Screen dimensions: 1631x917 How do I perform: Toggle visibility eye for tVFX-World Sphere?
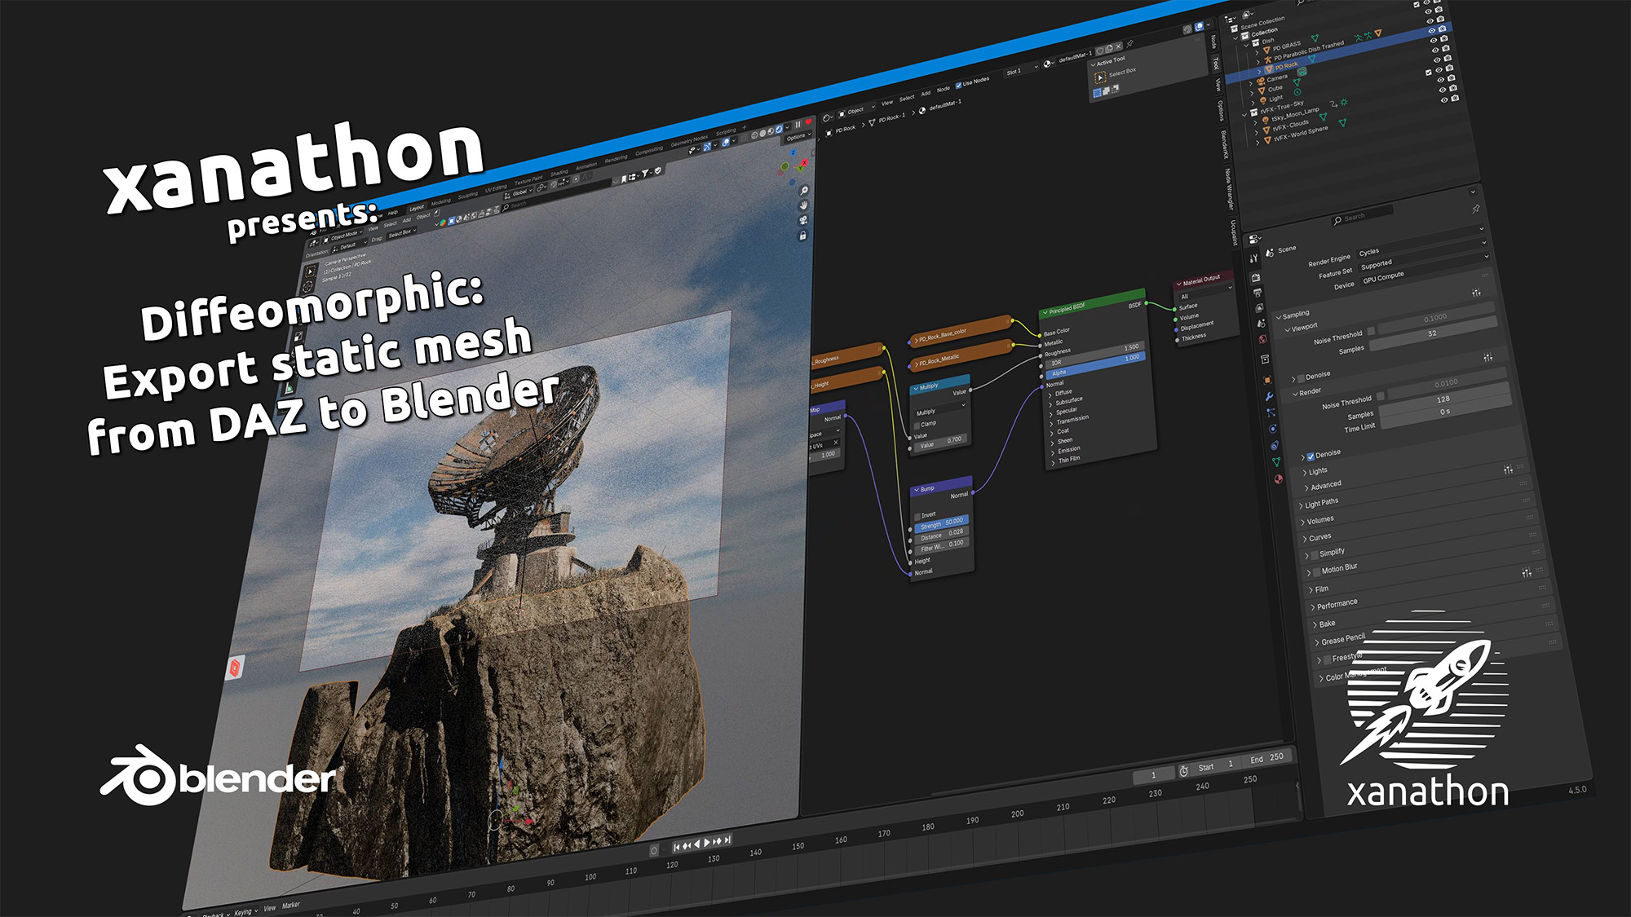(x=1444, y=100)
